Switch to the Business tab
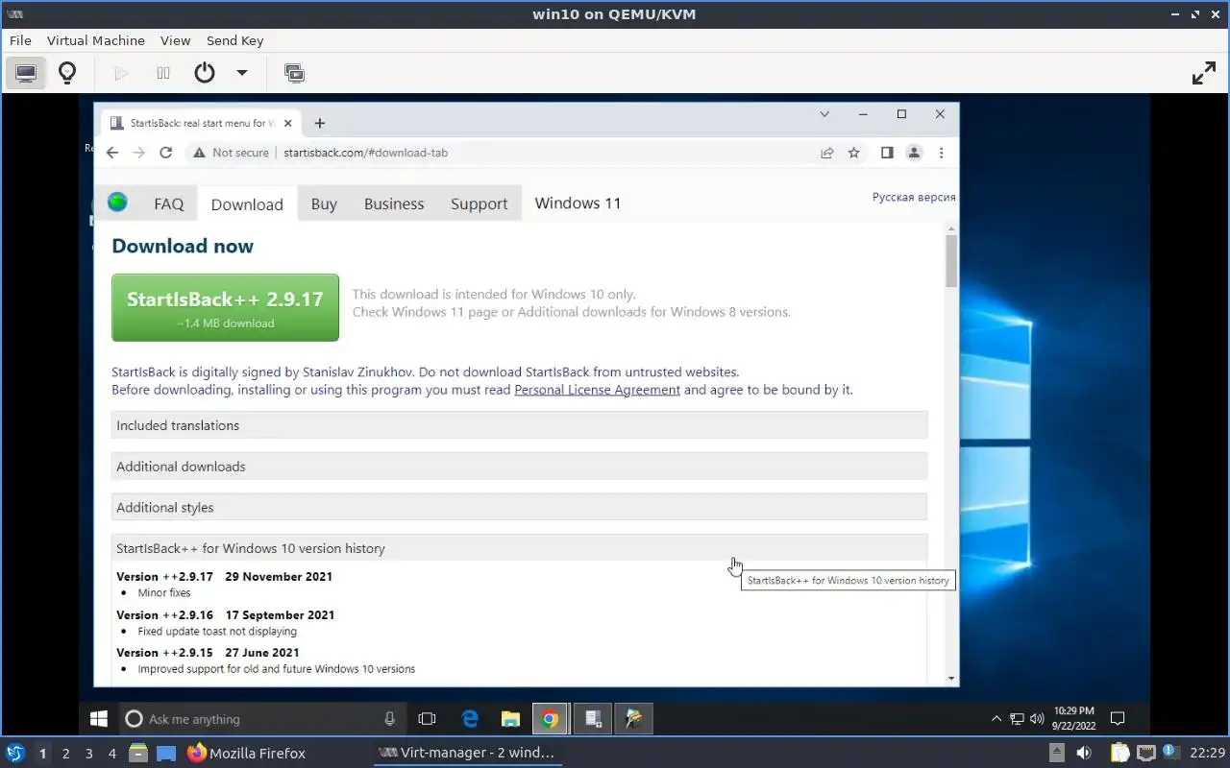The height and width of the screenshot is (768, 1230). [x=394, y=204]
